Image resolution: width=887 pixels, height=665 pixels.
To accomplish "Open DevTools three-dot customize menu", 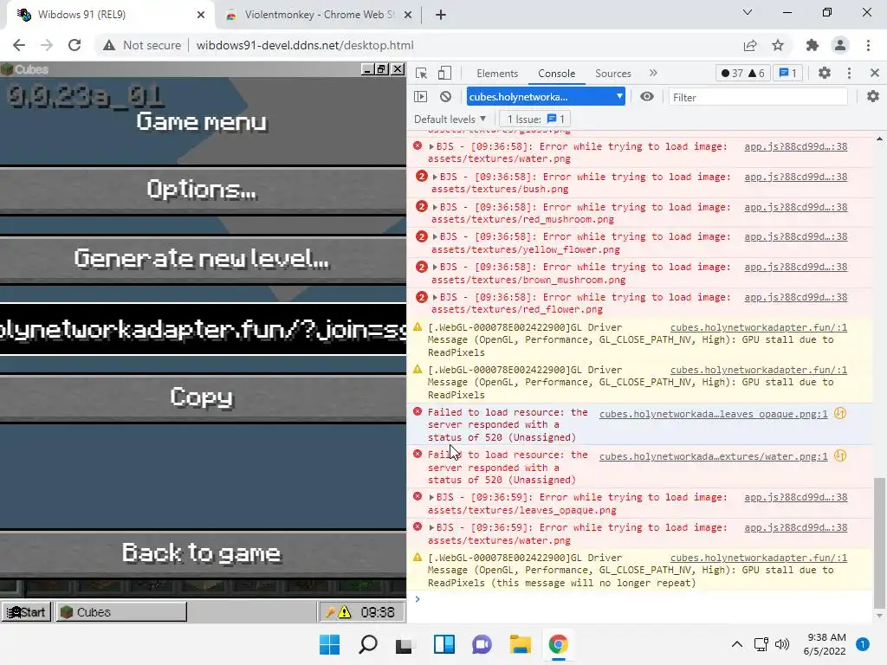I will click(x=849, y=73).
